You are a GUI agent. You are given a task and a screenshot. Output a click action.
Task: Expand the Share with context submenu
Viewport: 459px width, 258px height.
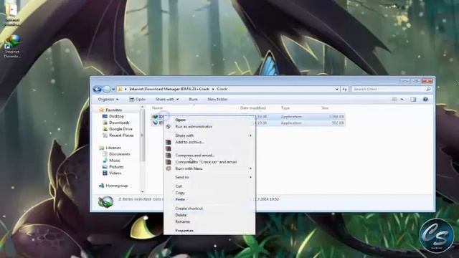point(209,135)
